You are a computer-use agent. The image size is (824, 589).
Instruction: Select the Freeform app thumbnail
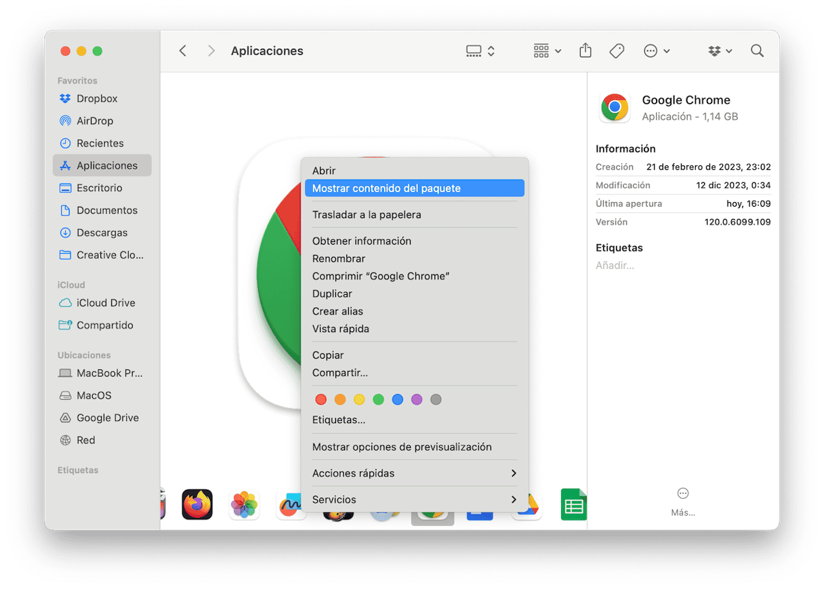tap(289, 506)
